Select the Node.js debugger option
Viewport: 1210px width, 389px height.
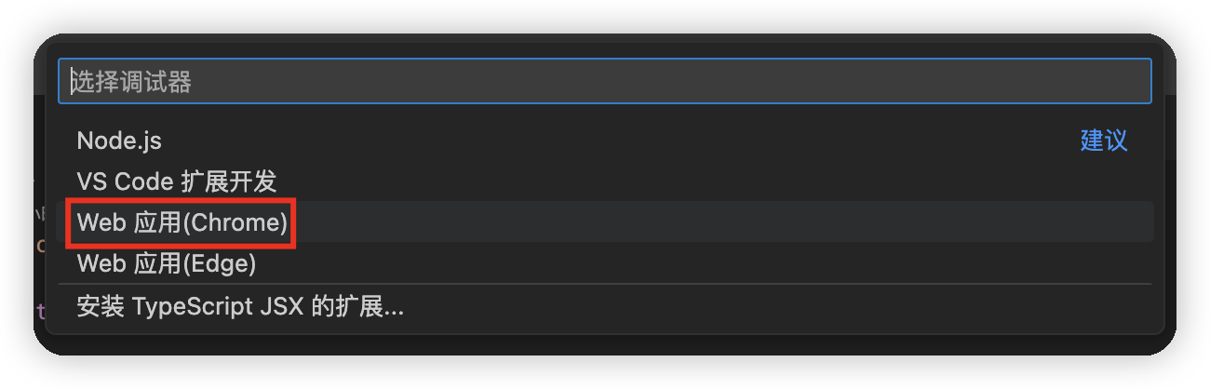(605, 141)
